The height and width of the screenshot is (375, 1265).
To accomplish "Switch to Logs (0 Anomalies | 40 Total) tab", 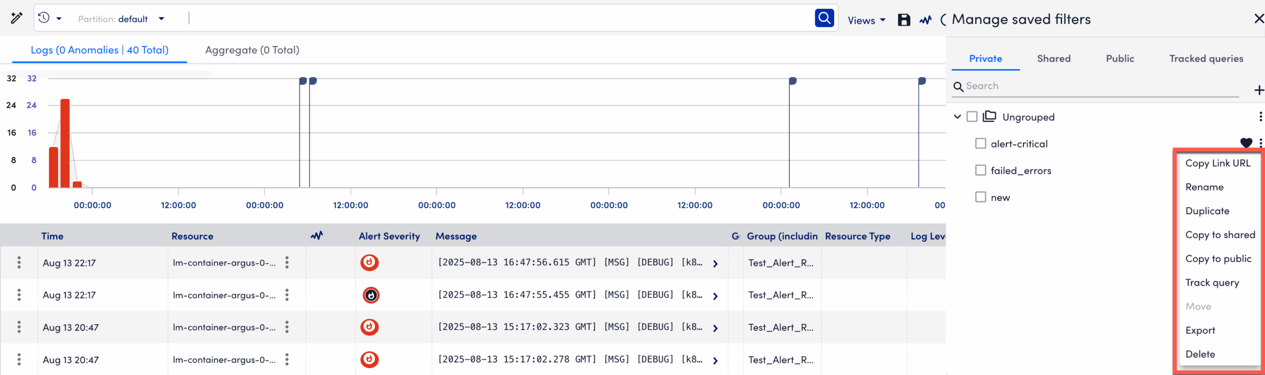I will (99, 50).
